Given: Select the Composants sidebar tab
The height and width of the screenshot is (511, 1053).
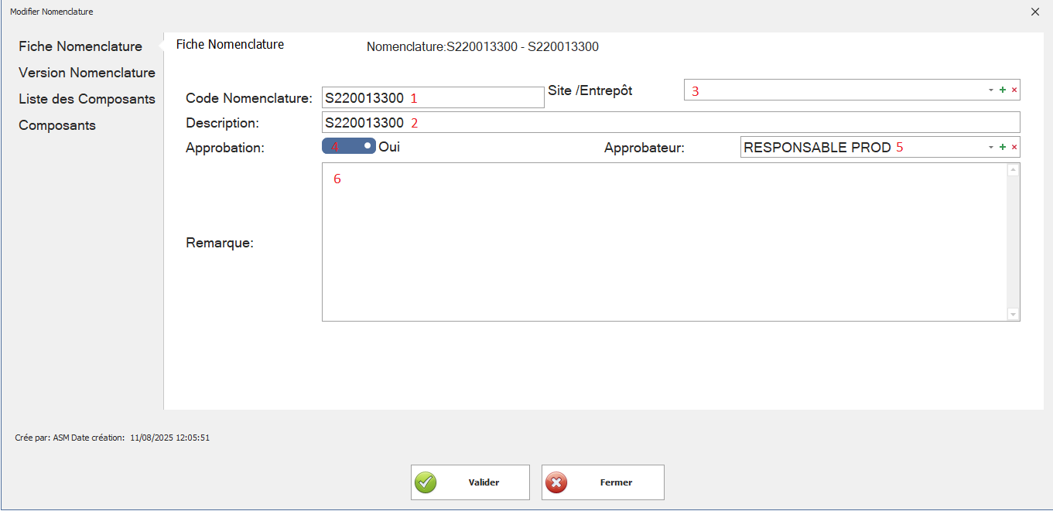Looking at the screenshot, I should coord(57,125).
